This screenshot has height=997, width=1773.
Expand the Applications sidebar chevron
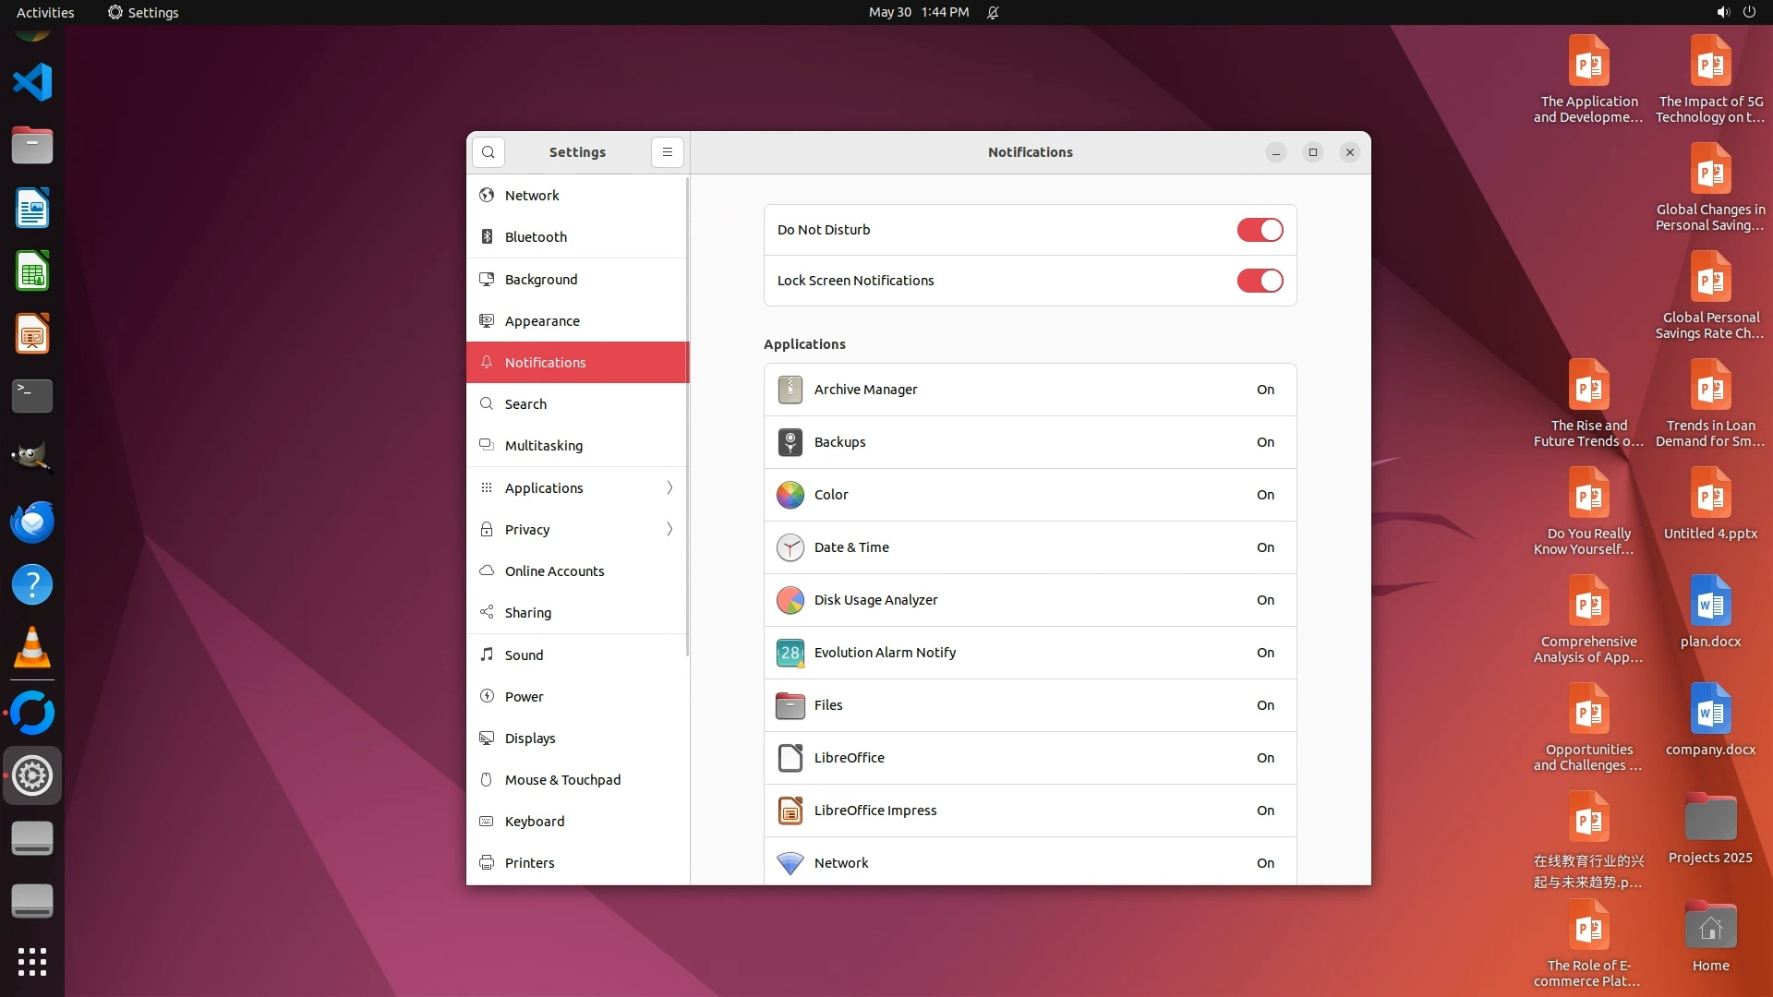[669, 487]
